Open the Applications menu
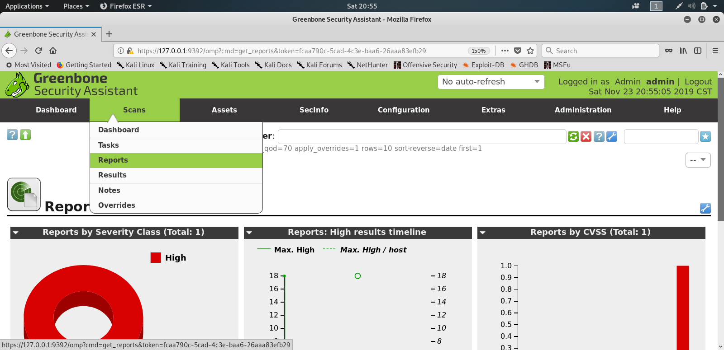This screenshot has width=724, height=350. pyautogui.click(x=27, y=6)
